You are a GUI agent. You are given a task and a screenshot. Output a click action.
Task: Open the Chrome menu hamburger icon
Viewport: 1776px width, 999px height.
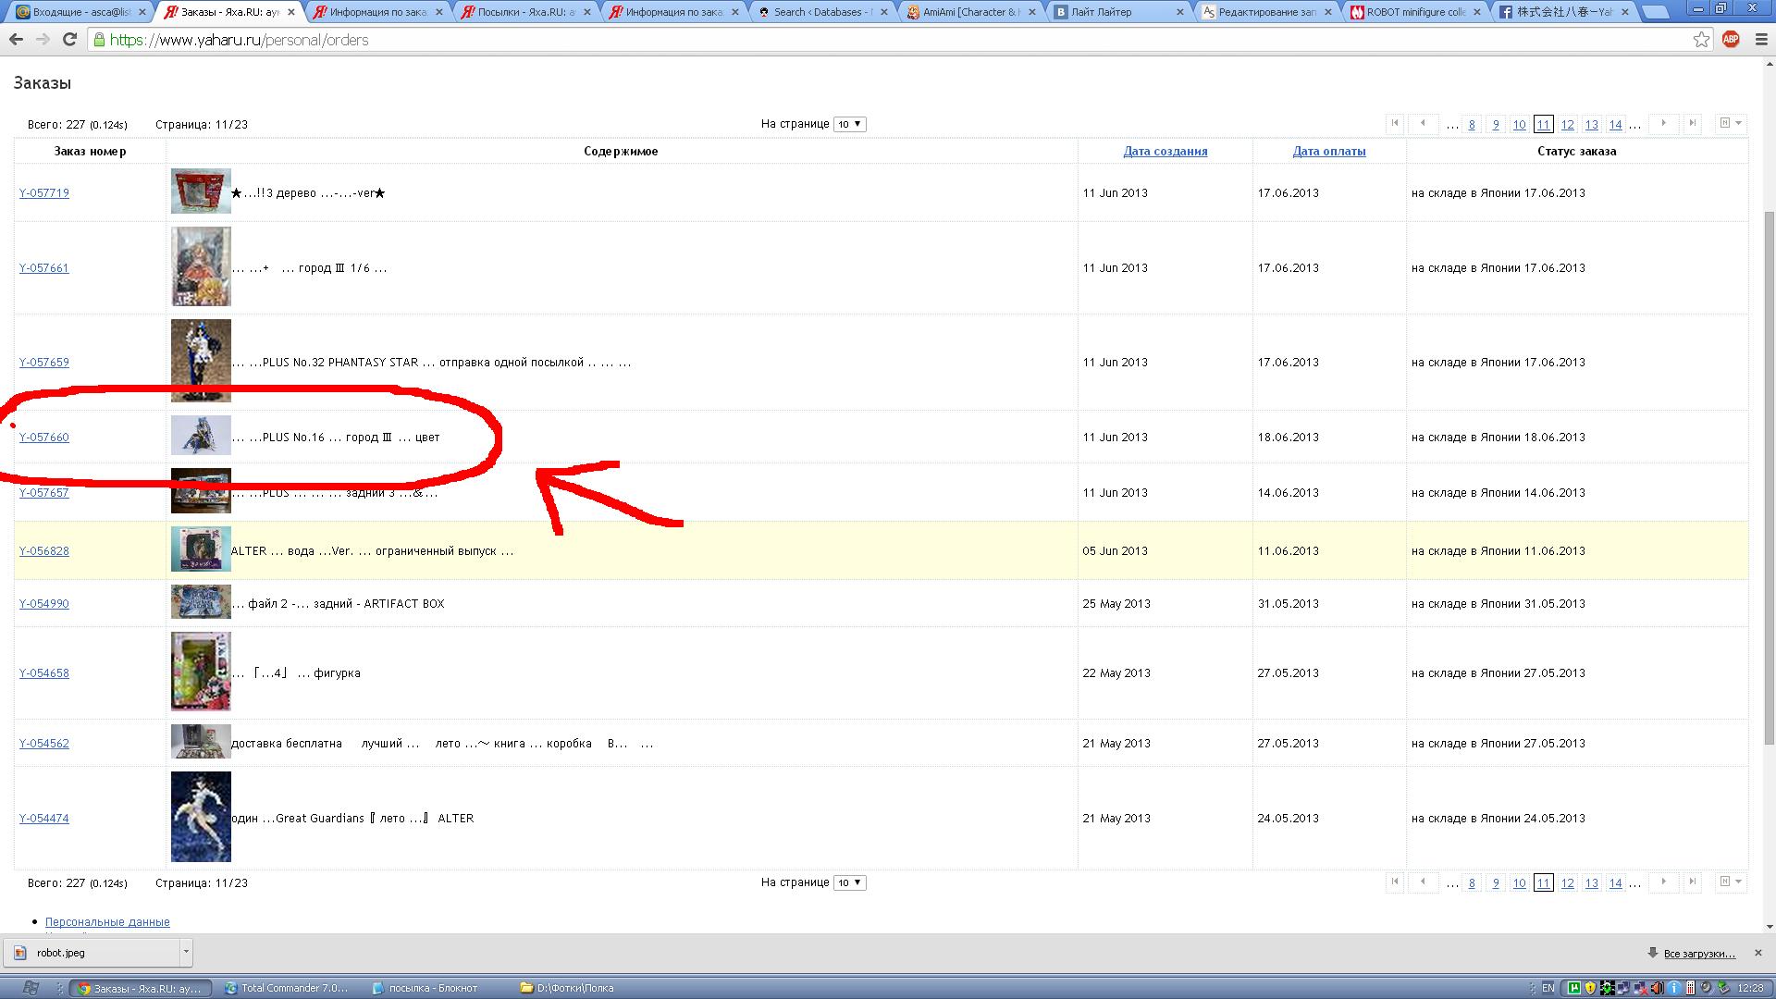coord(1761,40)
